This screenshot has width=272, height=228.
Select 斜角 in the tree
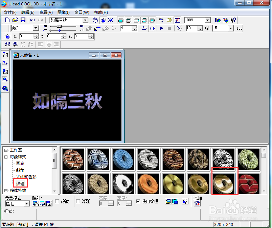[x=20, y=170]
